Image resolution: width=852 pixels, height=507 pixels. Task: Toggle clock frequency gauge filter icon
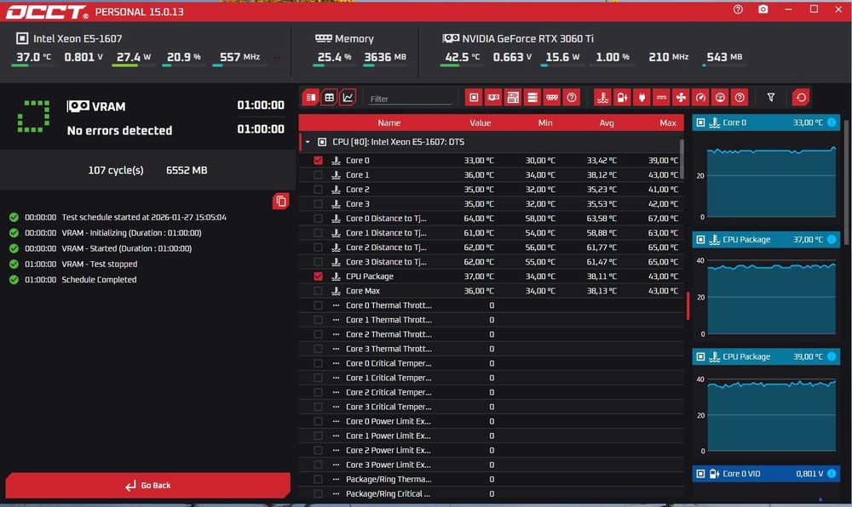click(700, 98)
